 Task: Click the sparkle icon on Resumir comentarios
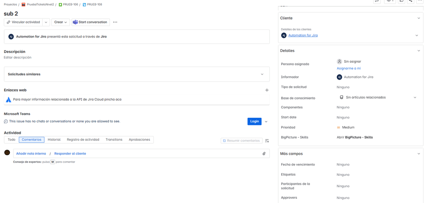[x=224, y=141]
